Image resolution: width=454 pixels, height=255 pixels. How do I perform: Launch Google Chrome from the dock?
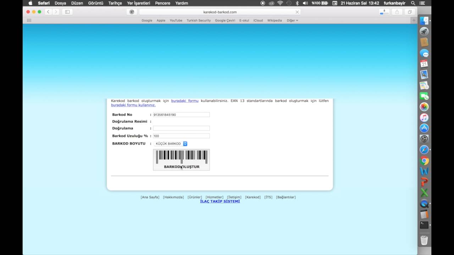[424, 161]
